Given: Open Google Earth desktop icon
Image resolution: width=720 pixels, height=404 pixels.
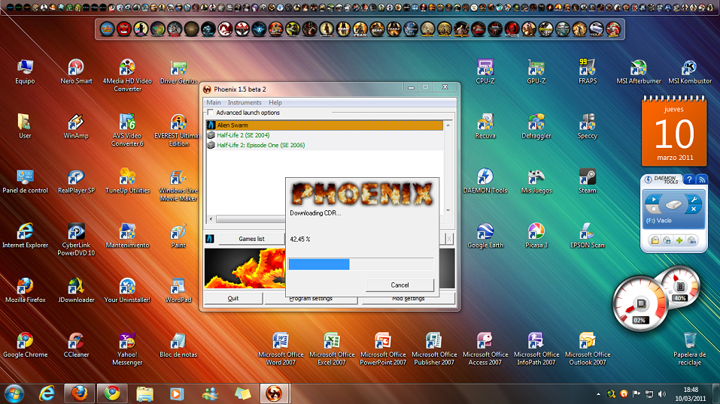Looking at the screenshot, I should click(x=485, y=236).
